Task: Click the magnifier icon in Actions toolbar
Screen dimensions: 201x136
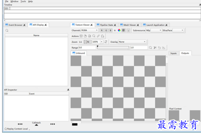Action: click(94, 36)
